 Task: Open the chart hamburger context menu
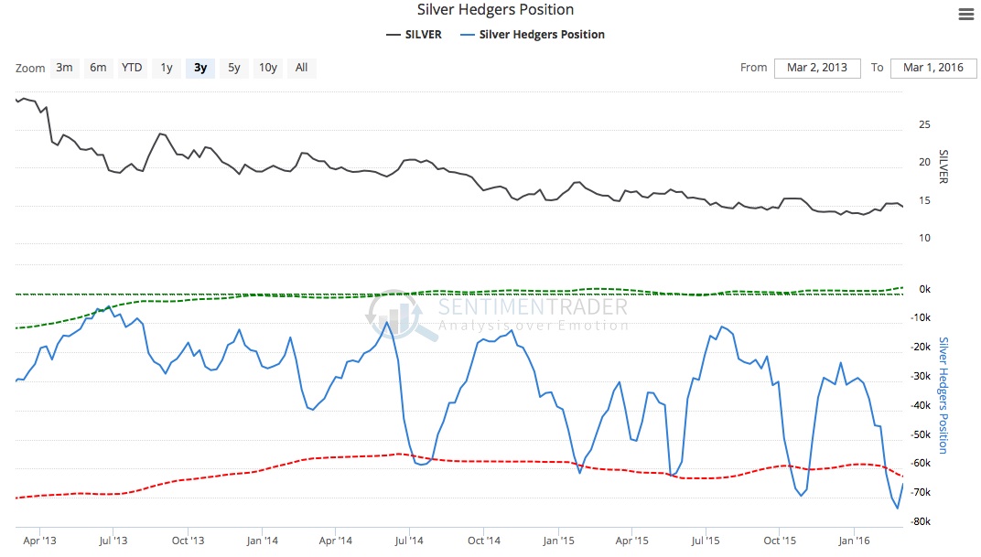pyautogui.click(x=965, y=14)
